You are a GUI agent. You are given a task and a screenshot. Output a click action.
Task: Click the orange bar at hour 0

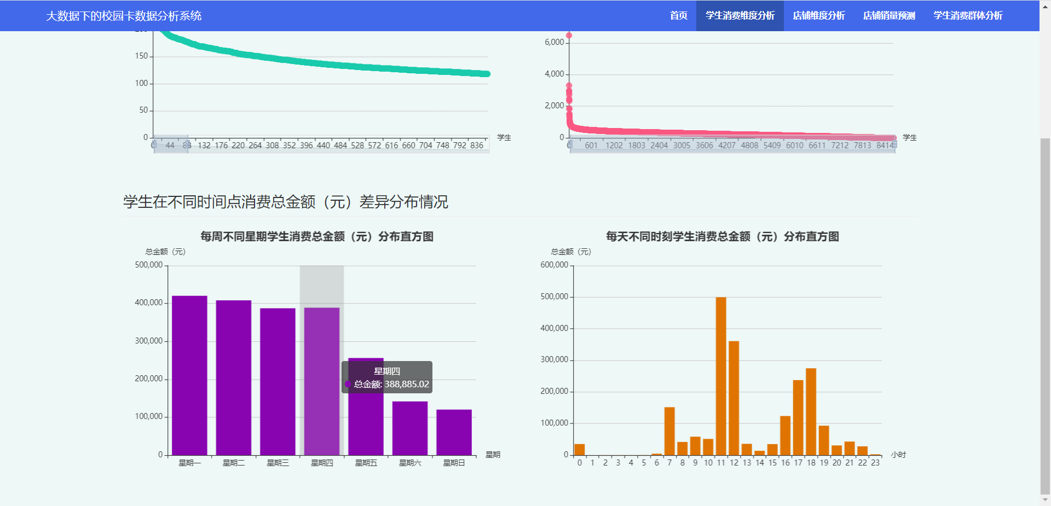580,450
